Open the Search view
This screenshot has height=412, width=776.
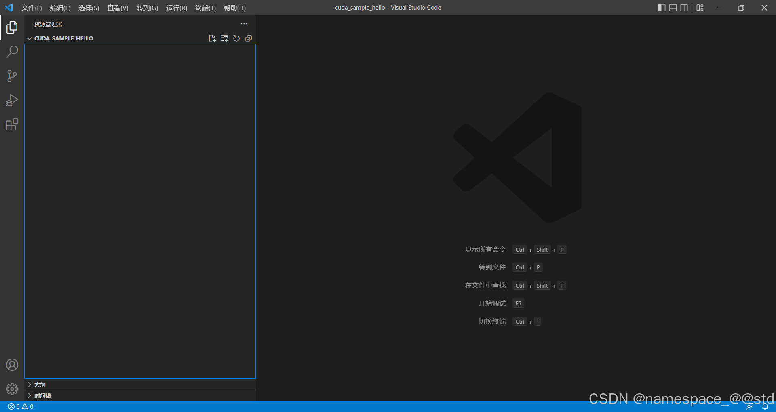12,52
